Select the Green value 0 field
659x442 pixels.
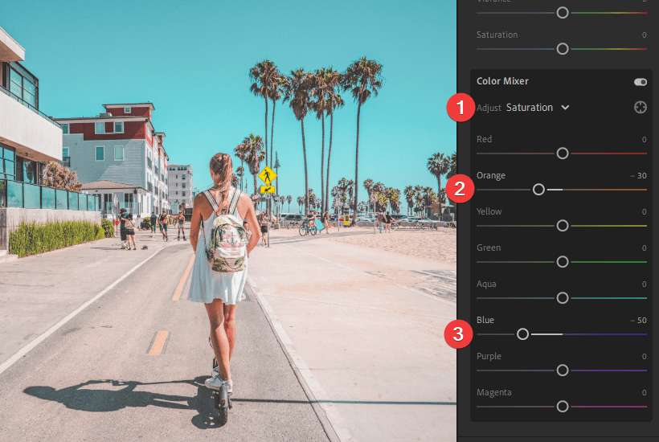644,248
